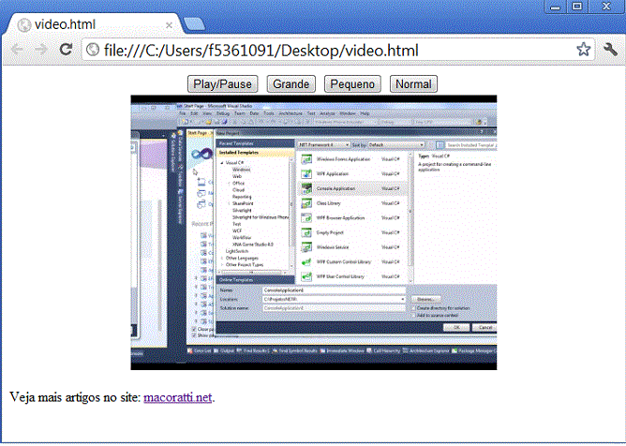
Task: Expand the Visual C# tree node
Action: pos(221,163)
